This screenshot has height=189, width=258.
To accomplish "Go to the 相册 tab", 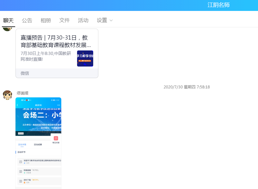I will point(46,20).
